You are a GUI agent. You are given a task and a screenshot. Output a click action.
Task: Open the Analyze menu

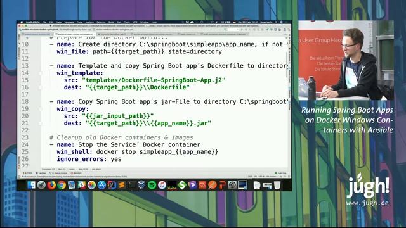coord(89,22)
